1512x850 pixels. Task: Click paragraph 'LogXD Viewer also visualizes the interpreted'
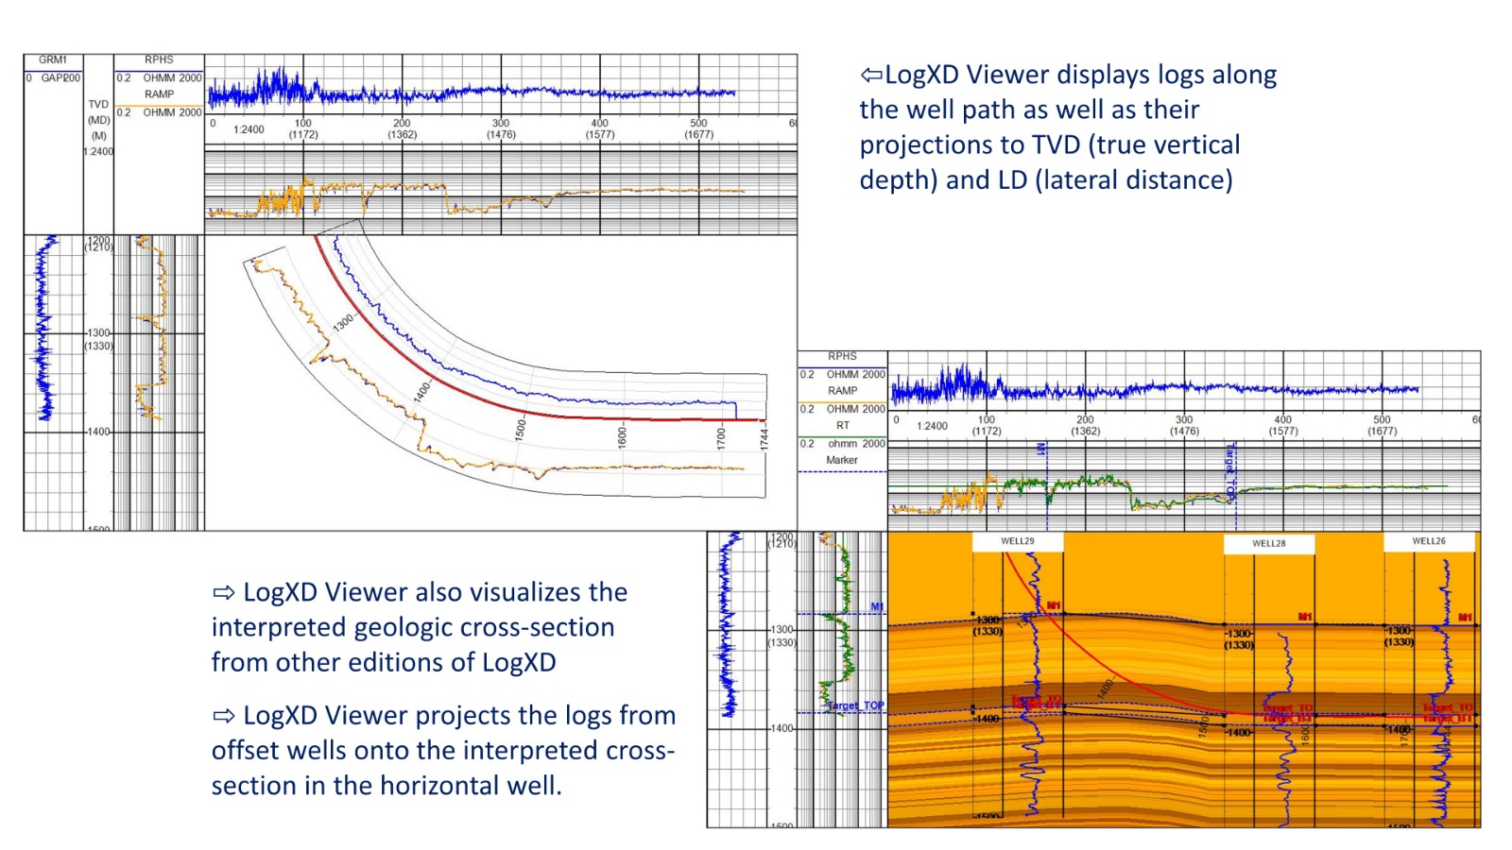[420, 627]
